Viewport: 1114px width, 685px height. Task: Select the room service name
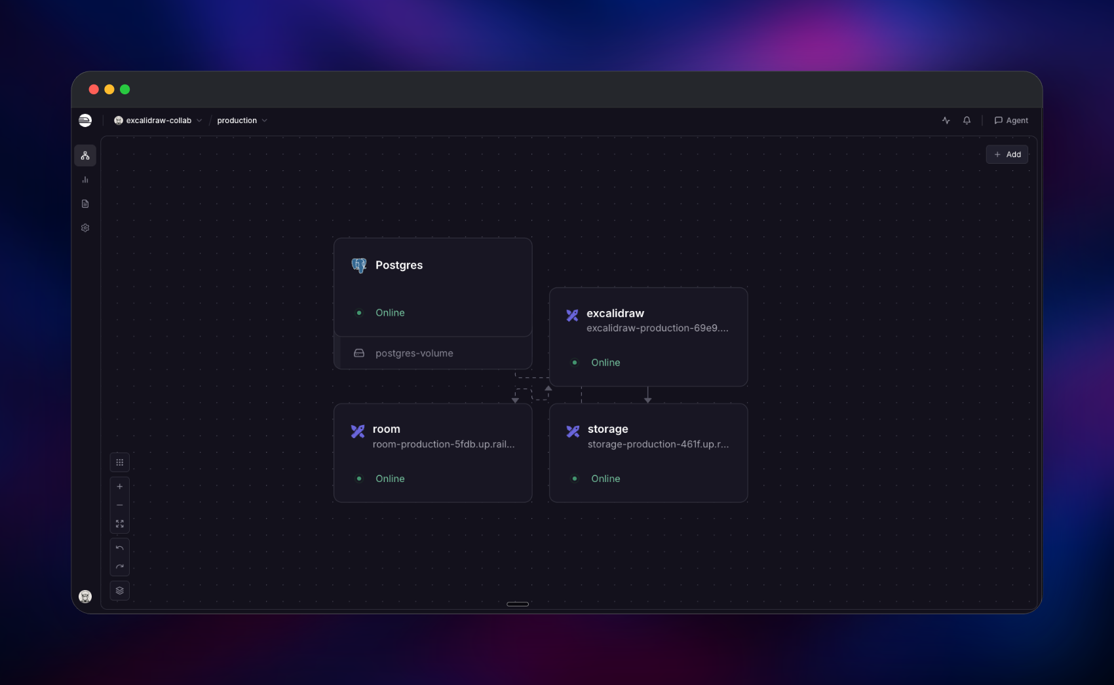click(x=387, y=429)
